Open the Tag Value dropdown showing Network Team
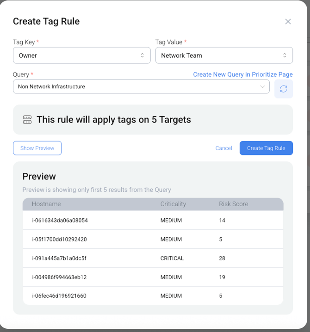This screenshot has height=332, width=310. pyautogui.click(x=224, y=55)
